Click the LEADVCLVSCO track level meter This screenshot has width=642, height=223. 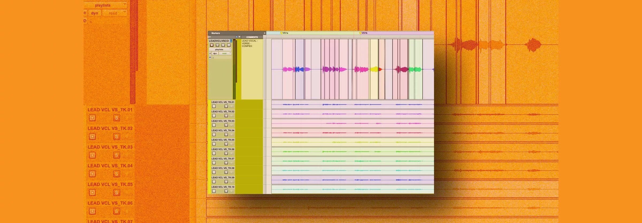235,69
